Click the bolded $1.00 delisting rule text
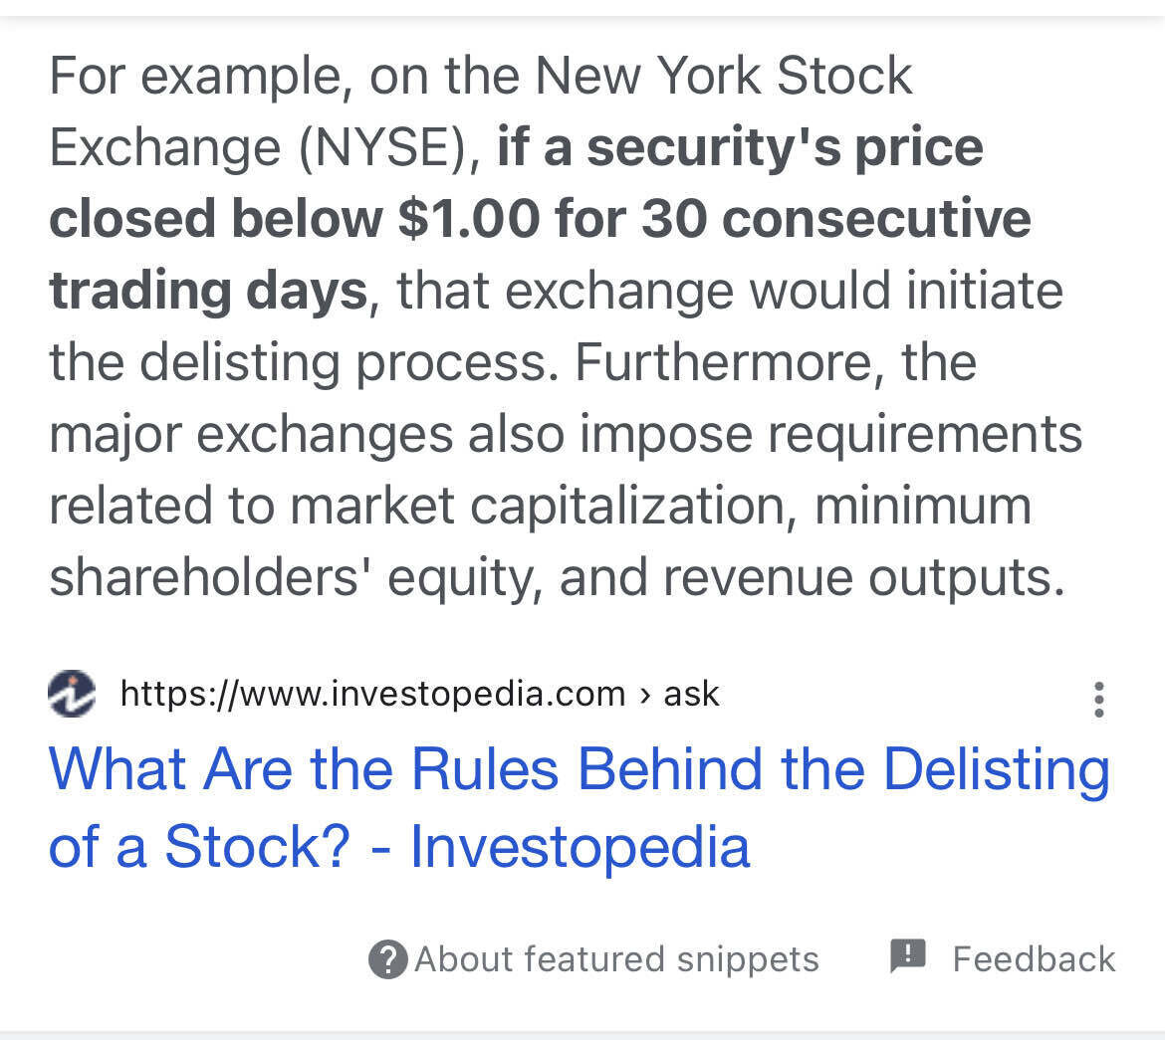 (x=448, y=219)
